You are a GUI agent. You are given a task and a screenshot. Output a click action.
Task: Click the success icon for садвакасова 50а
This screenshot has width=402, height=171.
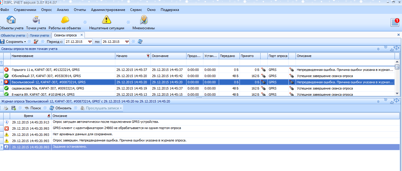tap(6, 88)
